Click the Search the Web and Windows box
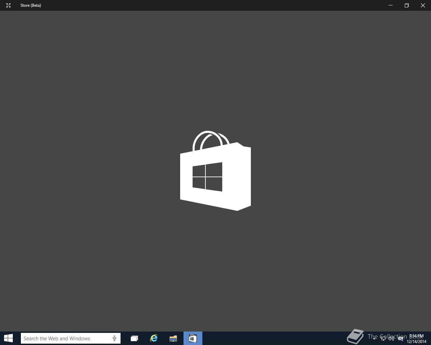Image resolution: width=431 pixels, height=345 pixels. 71,338
